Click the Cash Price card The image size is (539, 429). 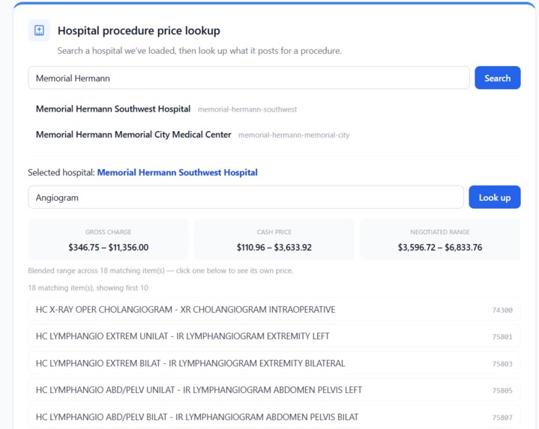274,240
